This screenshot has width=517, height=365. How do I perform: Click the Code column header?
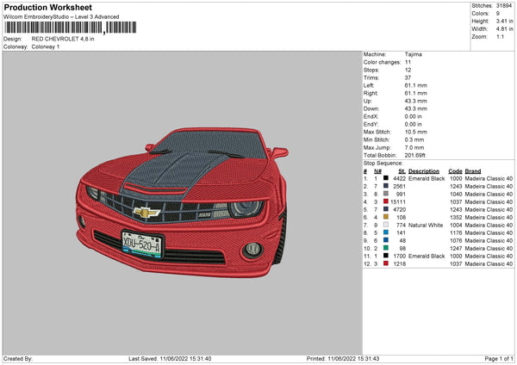[456, 170]
